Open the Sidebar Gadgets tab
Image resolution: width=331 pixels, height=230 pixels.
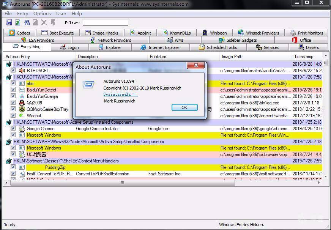(238, 40)
